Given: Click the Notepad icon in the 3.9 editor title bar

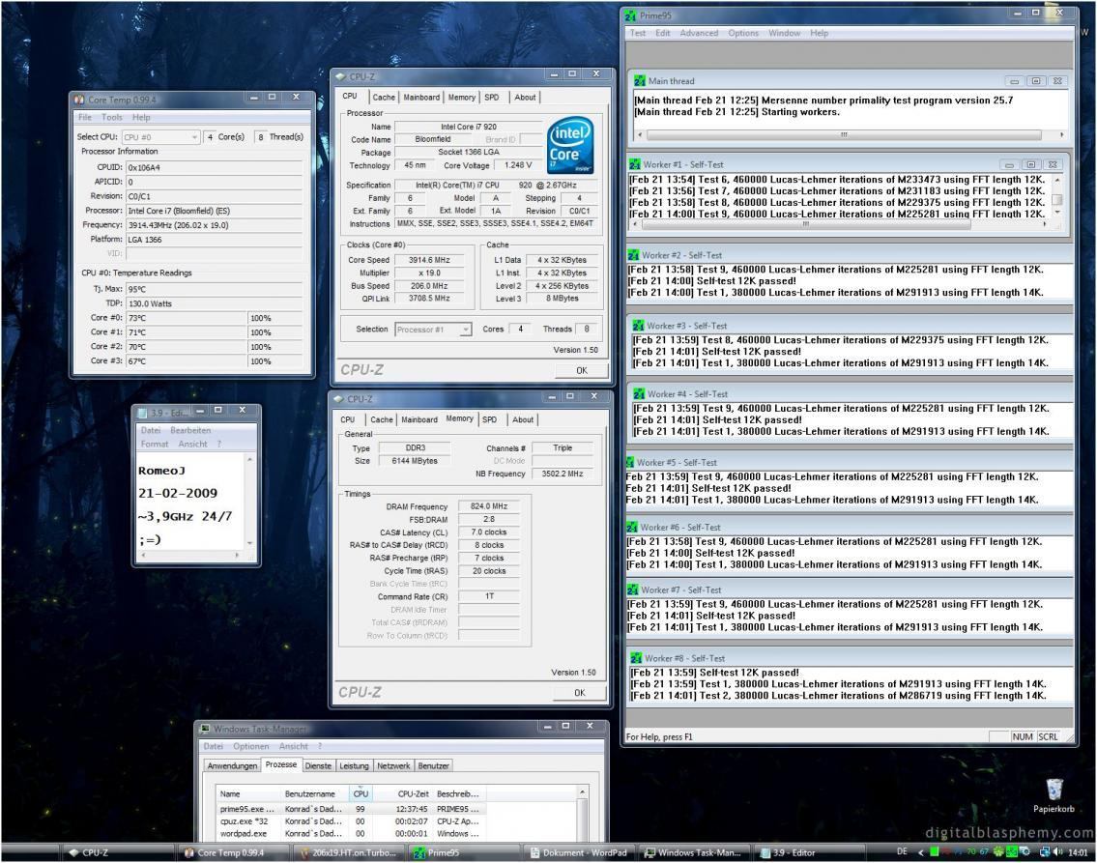Looking at the screenshot, I should [x=142, y=414].
